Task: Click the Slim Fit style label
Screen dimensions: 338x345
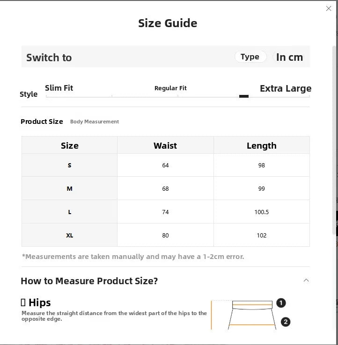Action: 59,88
